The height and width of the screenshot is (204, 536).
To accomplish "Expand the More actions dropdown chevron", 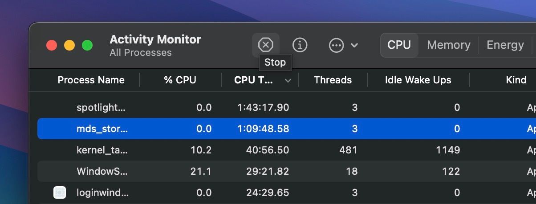I will click(x=355, y=45).
